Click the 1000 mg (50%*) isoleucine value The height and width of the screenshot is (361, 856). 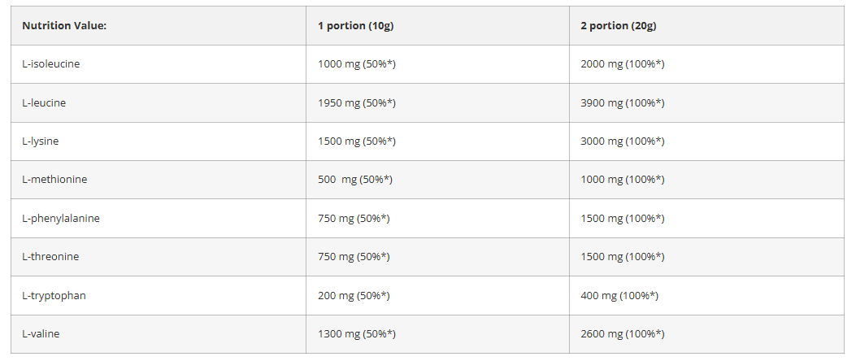[x=356, y=64]
